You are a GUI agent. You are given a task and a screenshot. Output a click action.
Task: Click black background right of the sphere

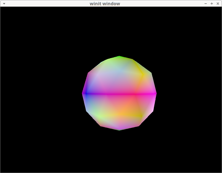(188, 94)
